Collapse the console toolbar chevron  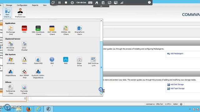coord(101,6)
